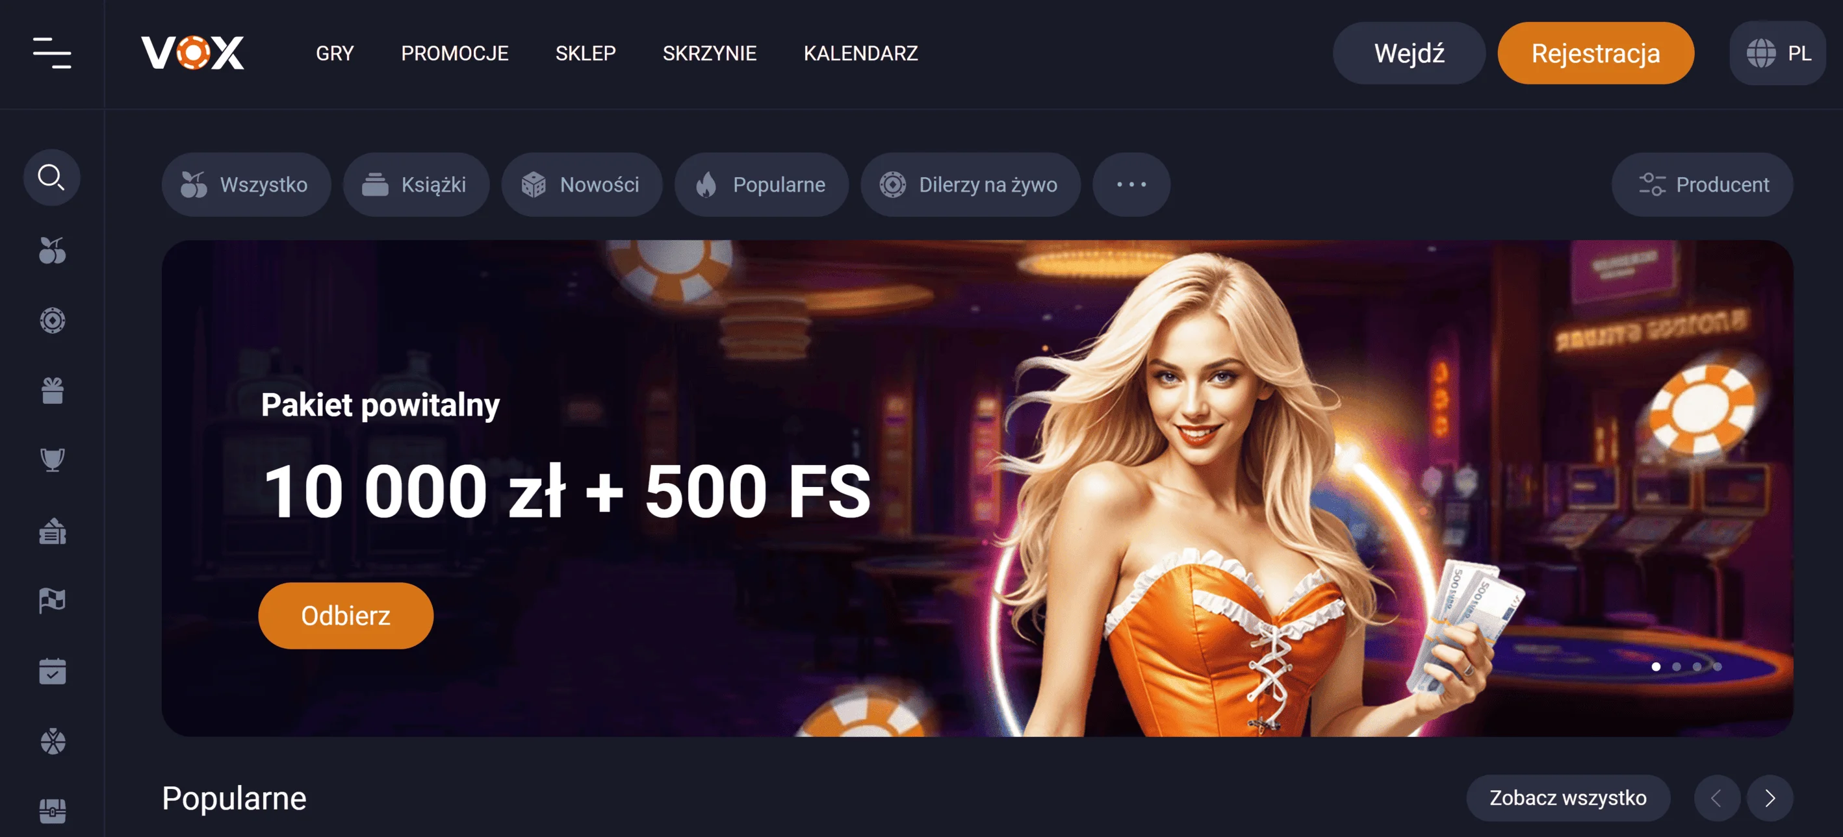Open PROMOCJE in the top menu
The height and width of the screenshot is (837, 1843).
pyautogui.click(x=454, y=53)
